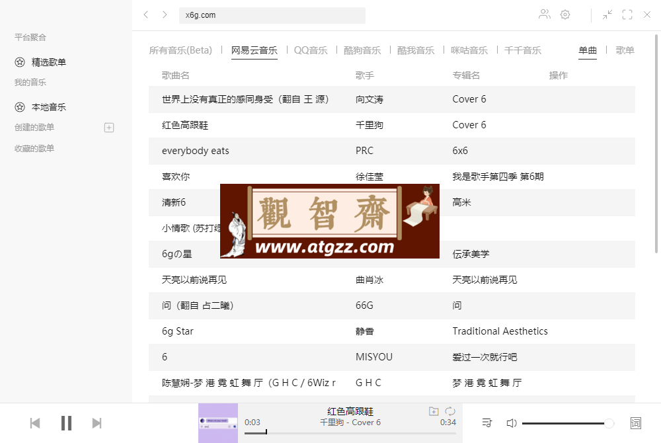
Task: Go forward with the right arrow
Action: tap(165, 15)
